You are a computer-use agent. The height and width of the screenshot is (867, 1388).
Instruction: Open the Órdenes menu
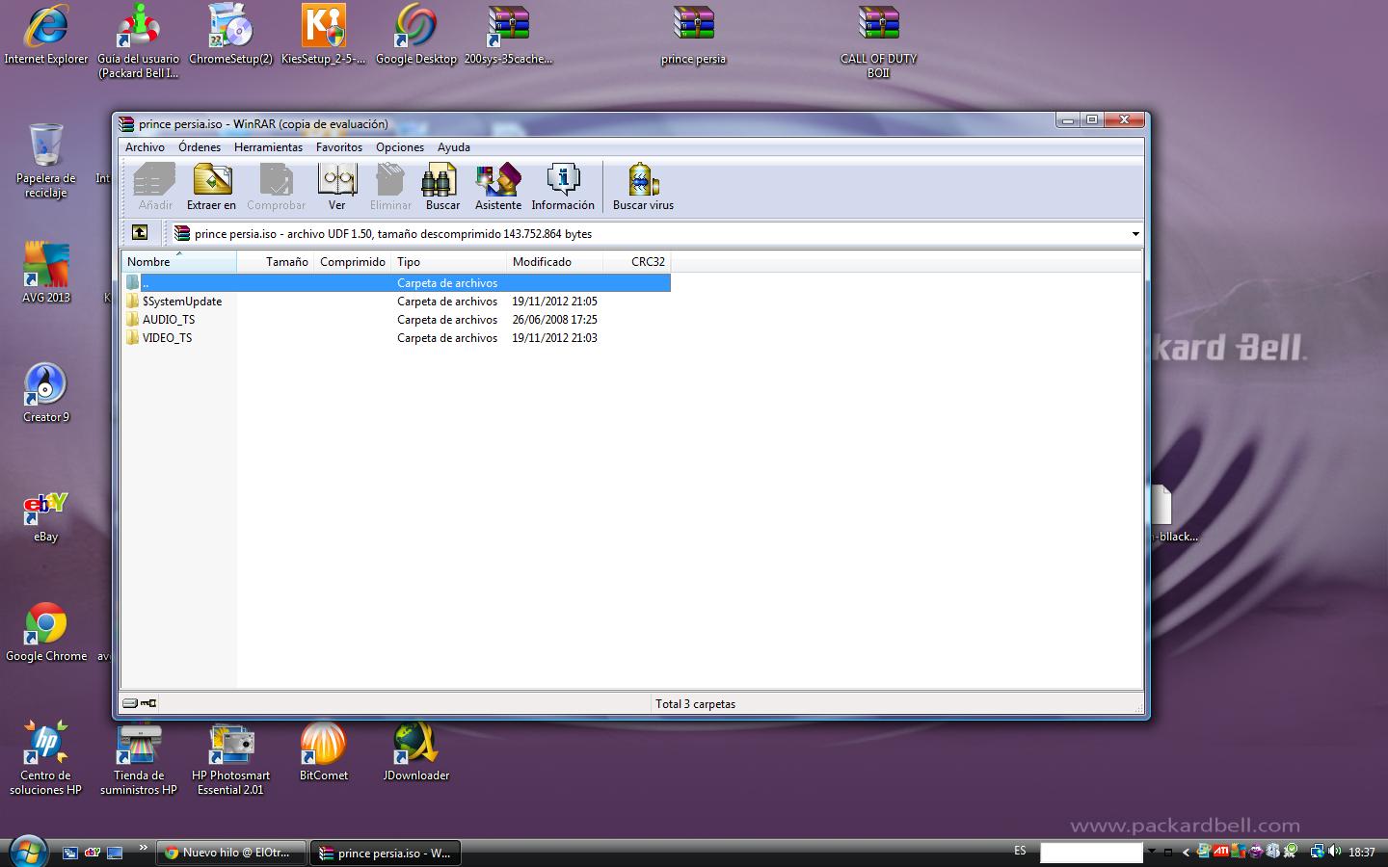[x=200, y=147]
